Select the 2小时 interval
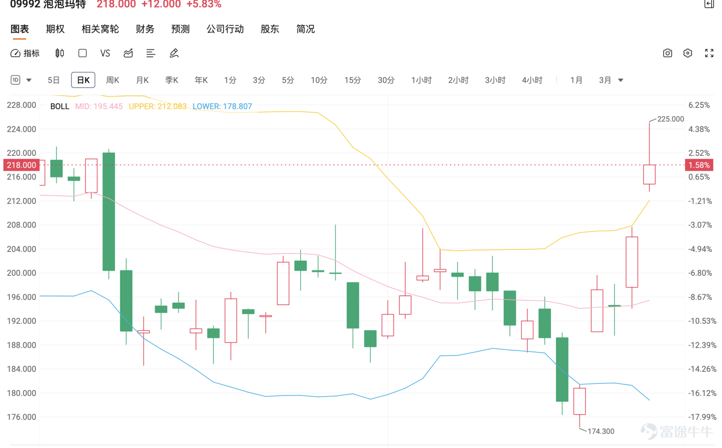Image resolution: width=722 pixels, height=448 pixels. 458,80
